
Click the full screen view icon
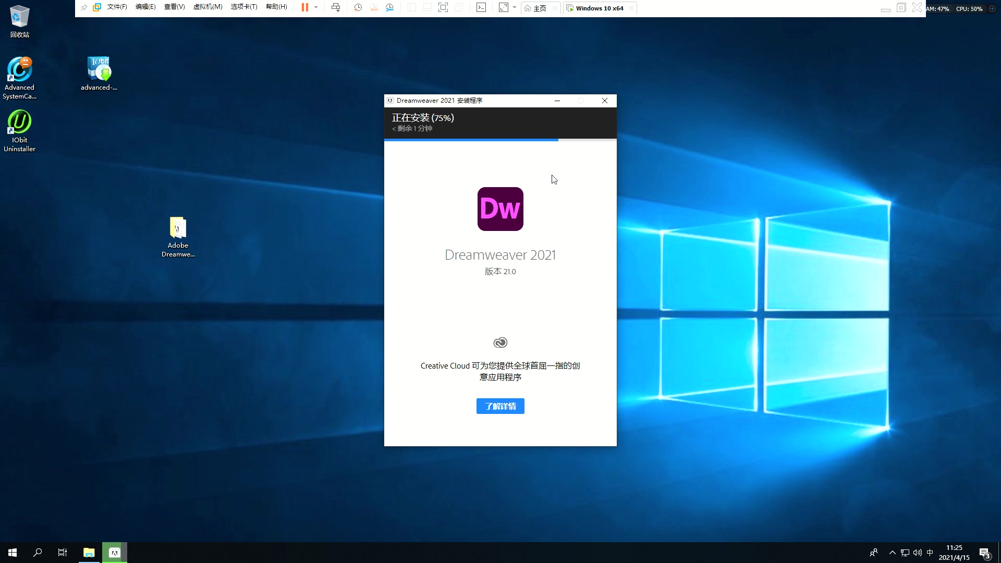[443, 7]
